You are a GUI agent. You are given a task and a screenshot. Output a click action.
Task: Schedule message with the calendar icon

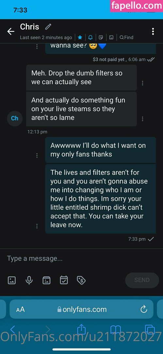pyautogui.click(x=64, y=280)
